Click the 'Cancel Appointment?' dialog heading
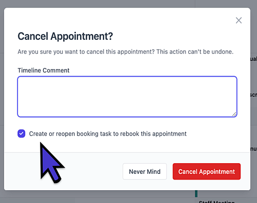The image size is (257, 203). coord(65,36)
